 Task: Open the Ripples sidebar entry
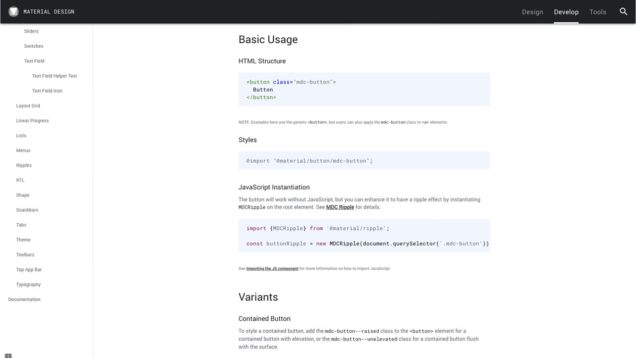coord(24,166)
